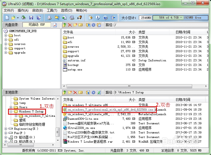Screen dimensions: 211x155
Task: Sort the local file list by 大小 column header
Action: click(x=132, y=100)
